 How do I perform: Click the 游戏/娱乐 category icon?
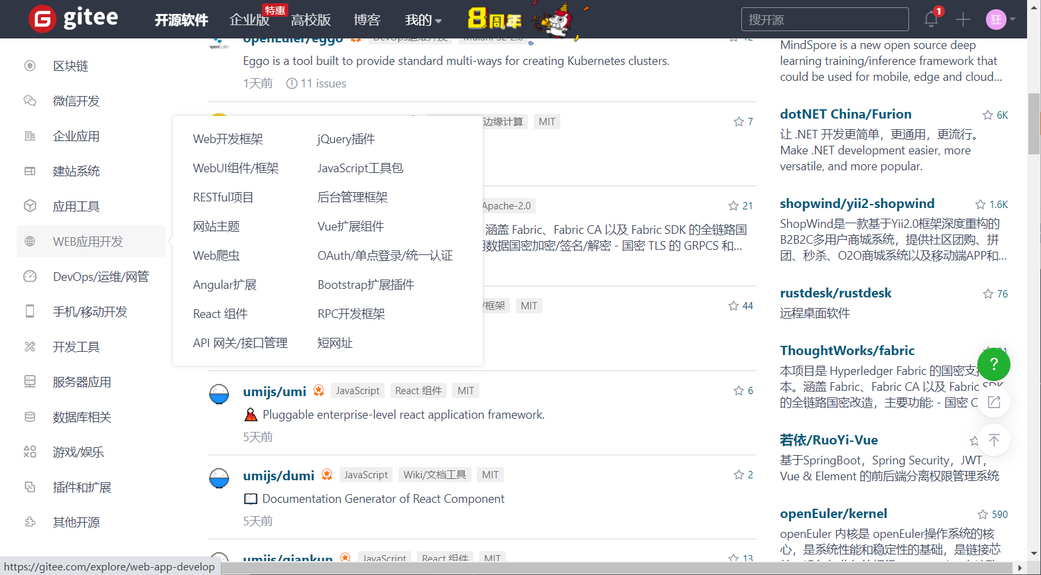point(30,452)
